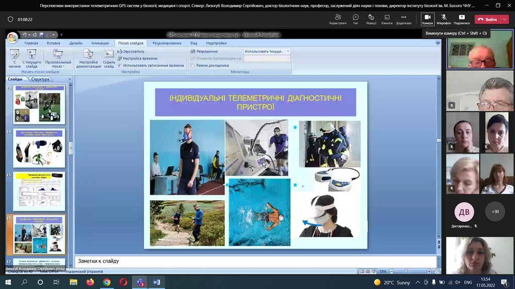Select slide 15 thumbnail in slides panel

coord(39,191)
